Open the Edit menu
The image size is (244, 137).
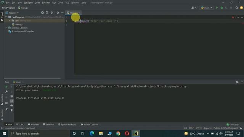tap(13, 3)
